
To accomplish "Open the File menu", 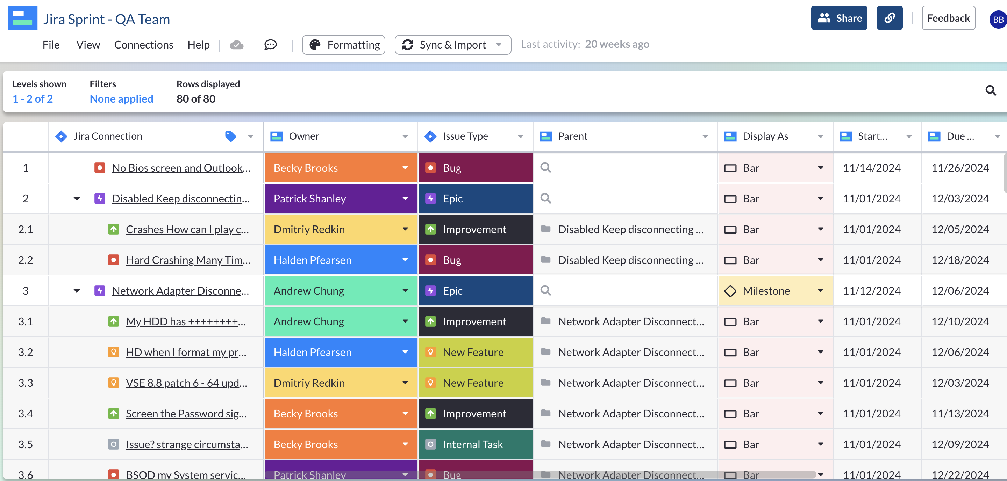I will click(x=51, y=45).
